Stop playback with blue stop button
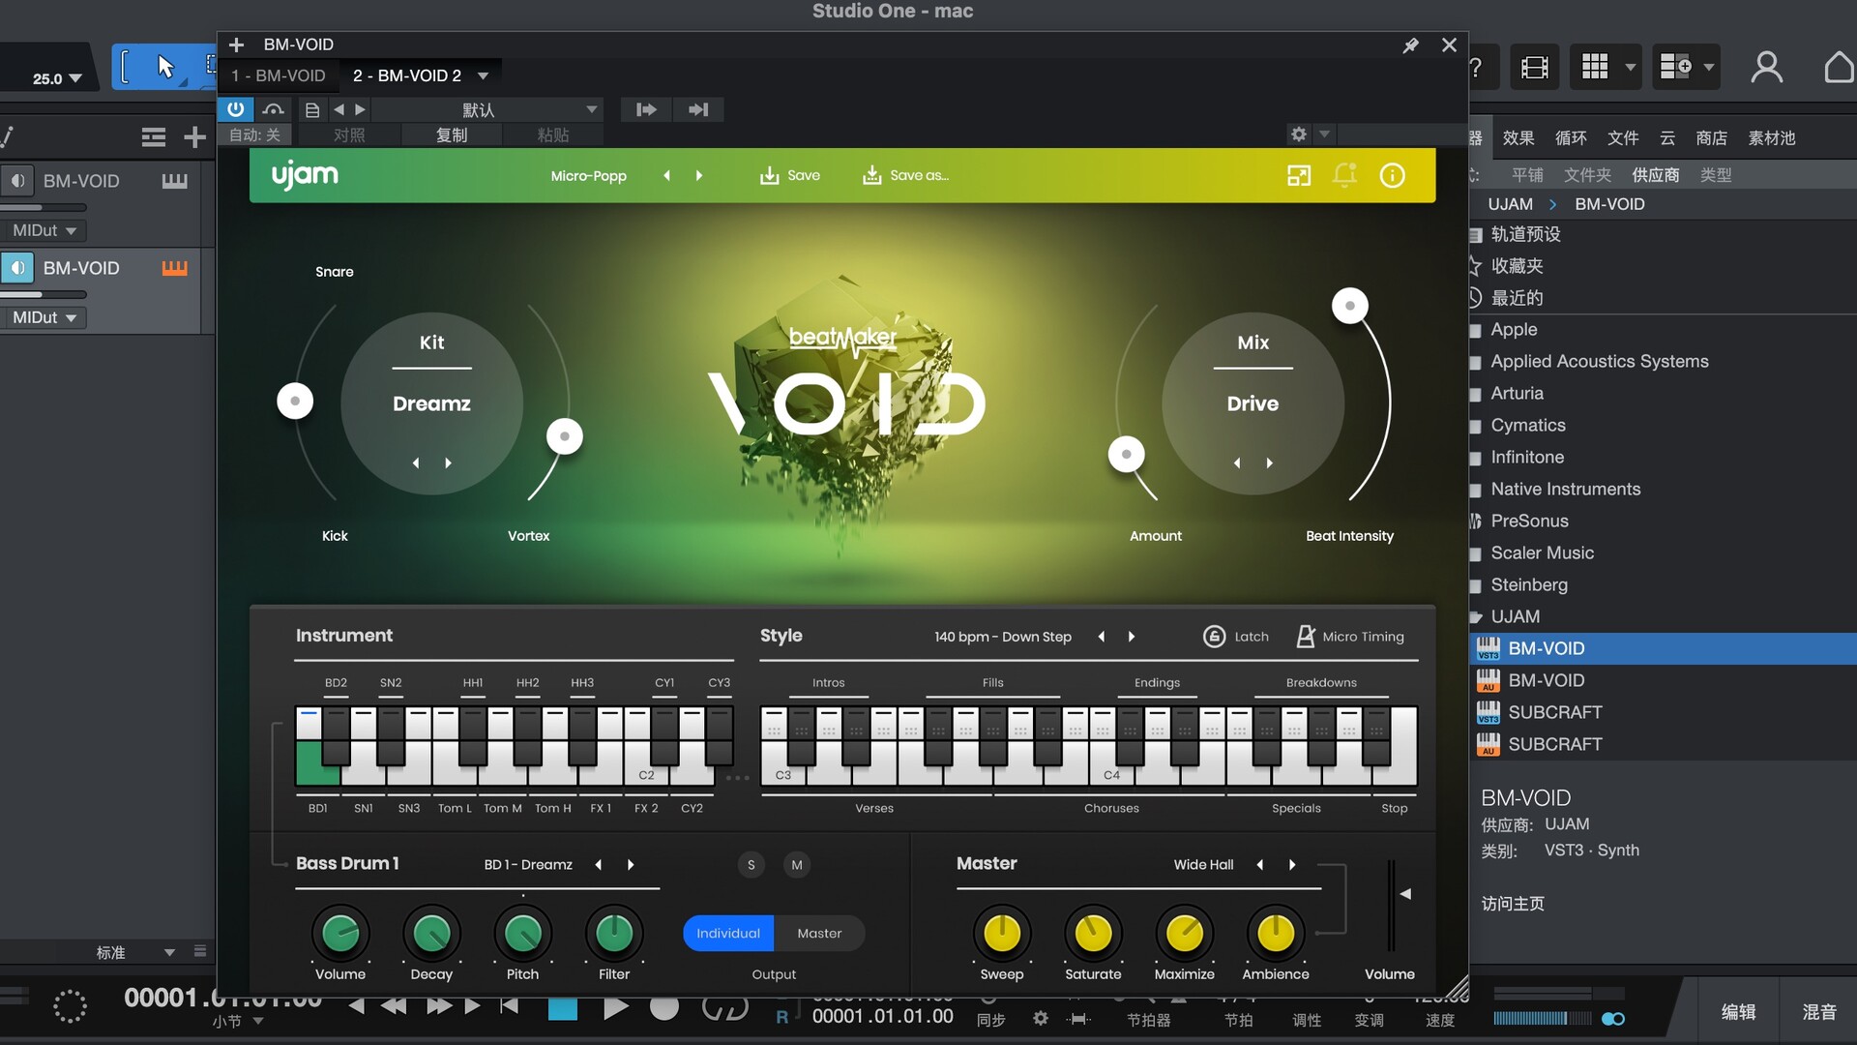The width and height of the screenshot is (1857, 1045). 563,1009
